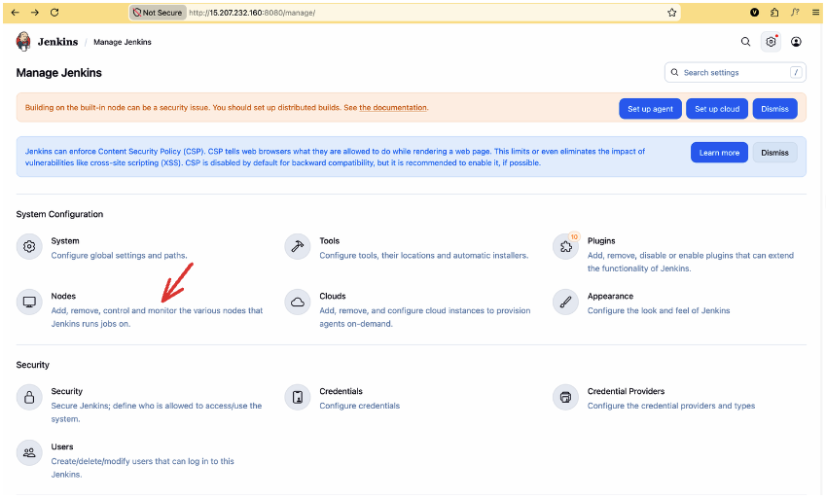The height and width of the screenshot is (500, 826).
Task: Click the Clouds cloud icon
Action: 298,302
